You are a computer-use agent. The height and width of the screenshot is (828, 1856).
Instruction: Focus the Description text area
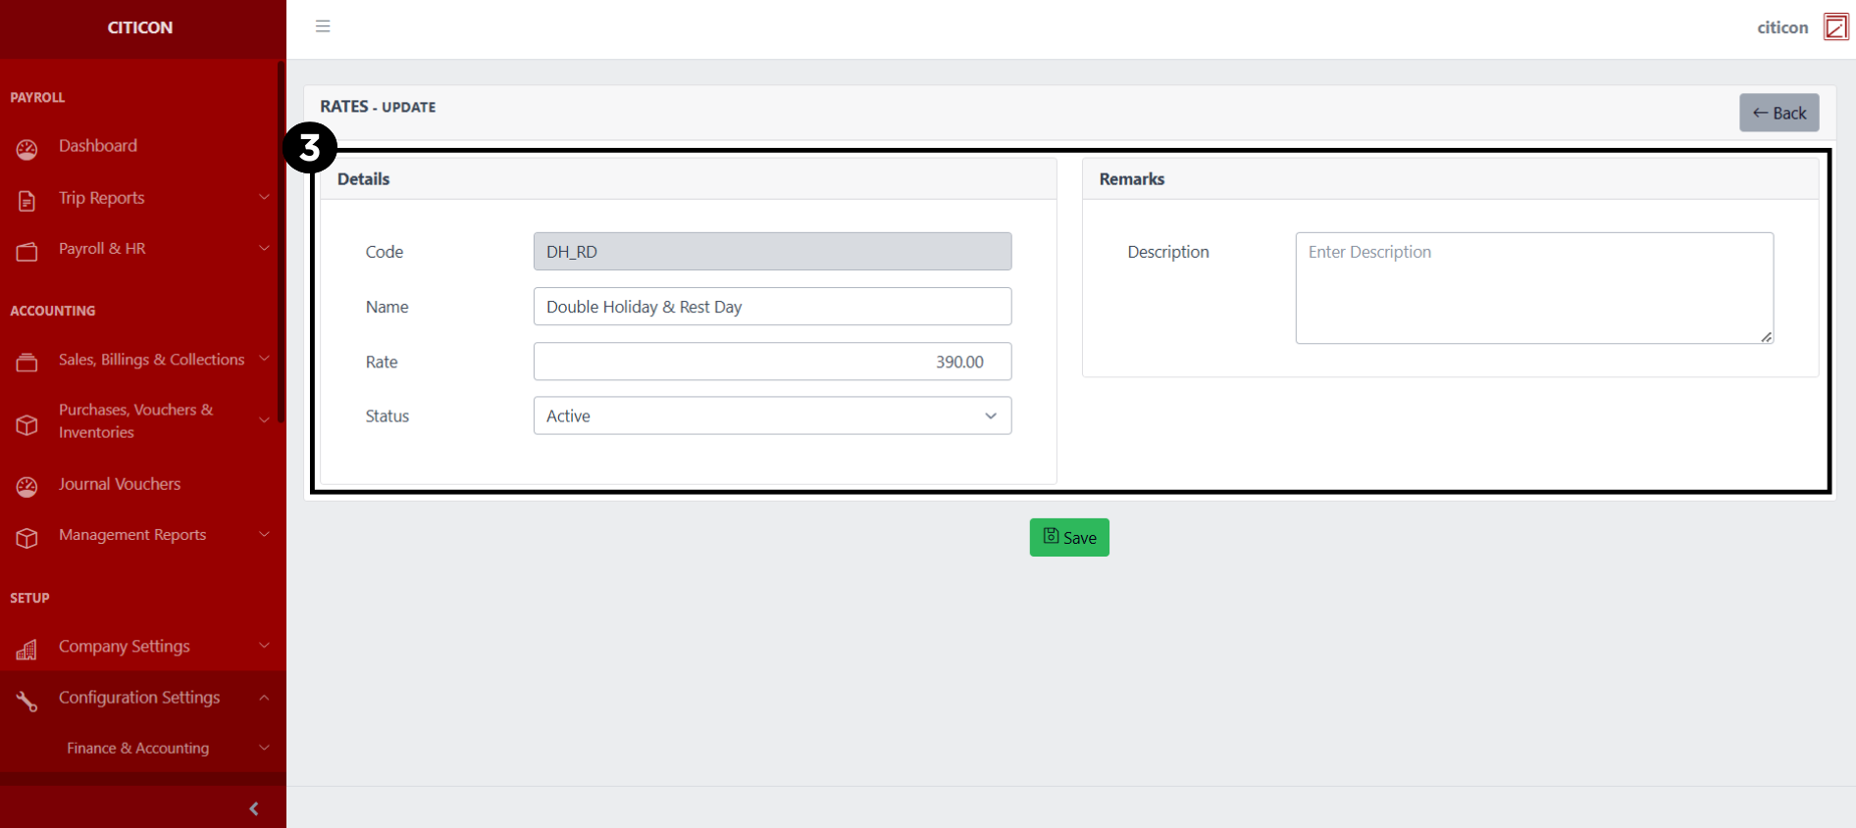coord(1533,288)
